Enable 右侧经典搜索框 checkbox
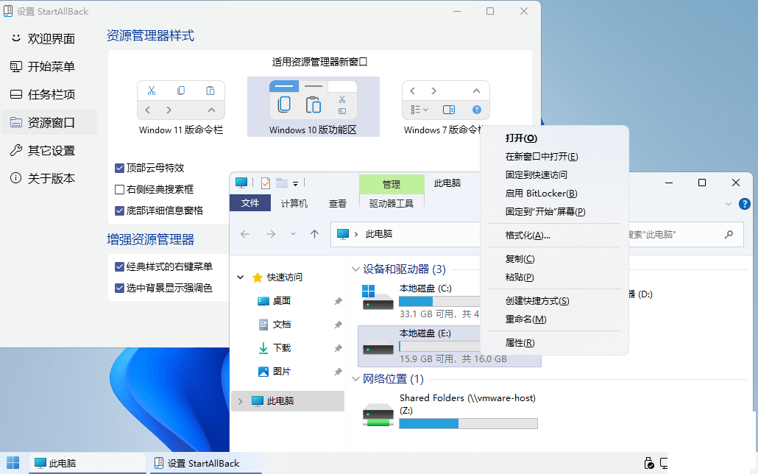758x474 pixels. pyautogui.click(x=119, y=189)
